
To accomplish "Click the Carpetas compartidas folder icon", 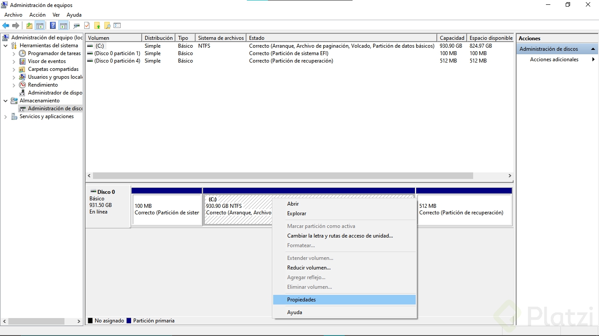I will pos(22,69).
